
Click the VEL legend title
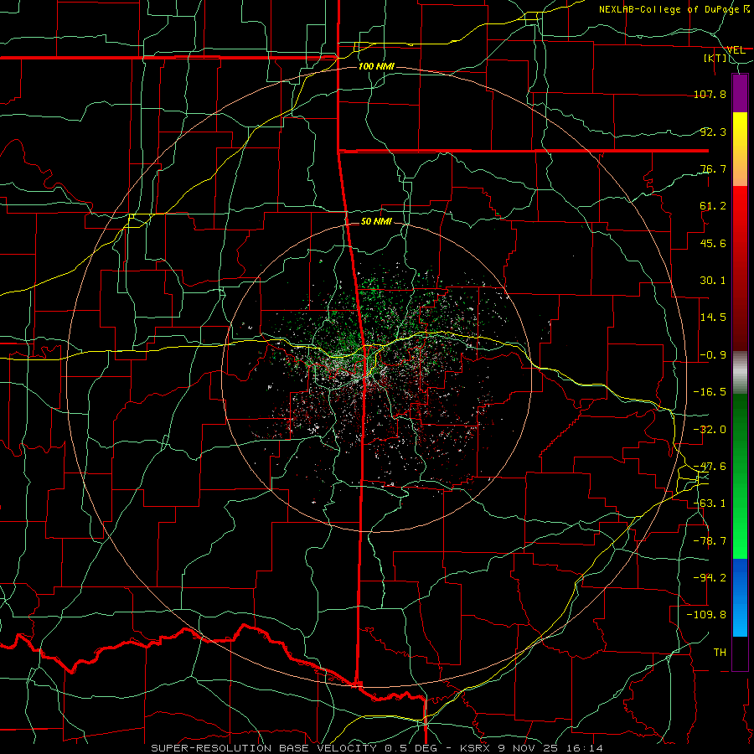736,50
